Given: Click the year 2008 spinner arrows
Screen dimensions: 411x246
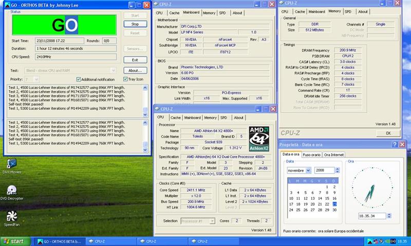Looking at the screenshot, I should tap(338, 170).
